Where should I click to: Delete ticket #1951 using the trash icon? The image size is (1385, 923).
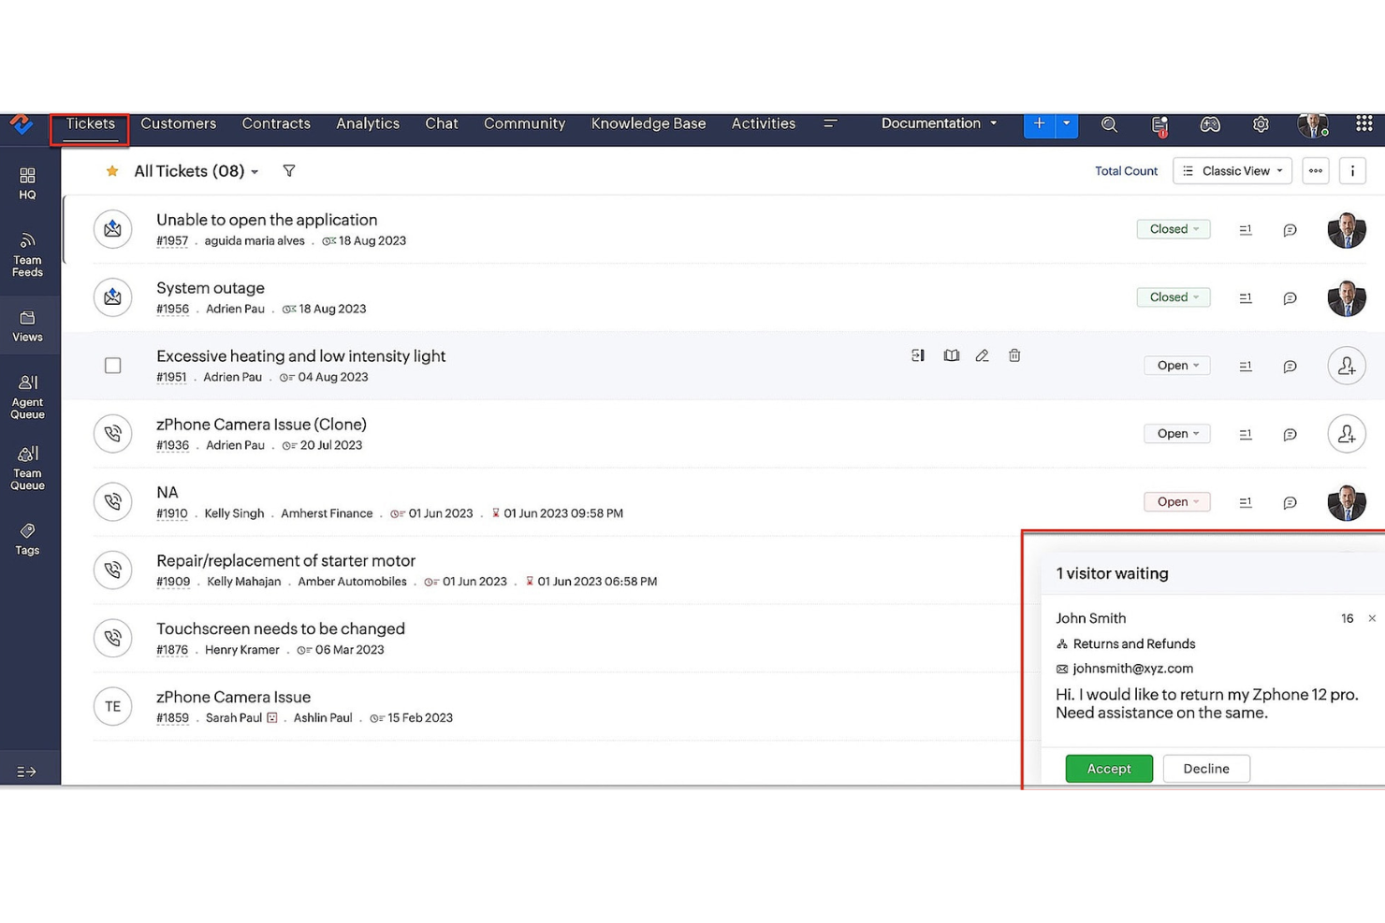click(x=1014, y=355)
